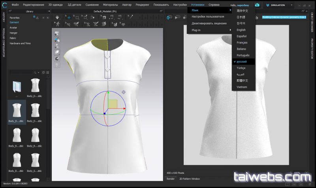Click the Simulate down-arrow tool icon
The width and height of the screenshot is (316, 188).
click(x=58, y=17)
